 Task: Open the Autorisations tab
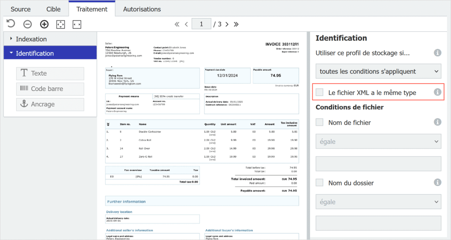142,9
